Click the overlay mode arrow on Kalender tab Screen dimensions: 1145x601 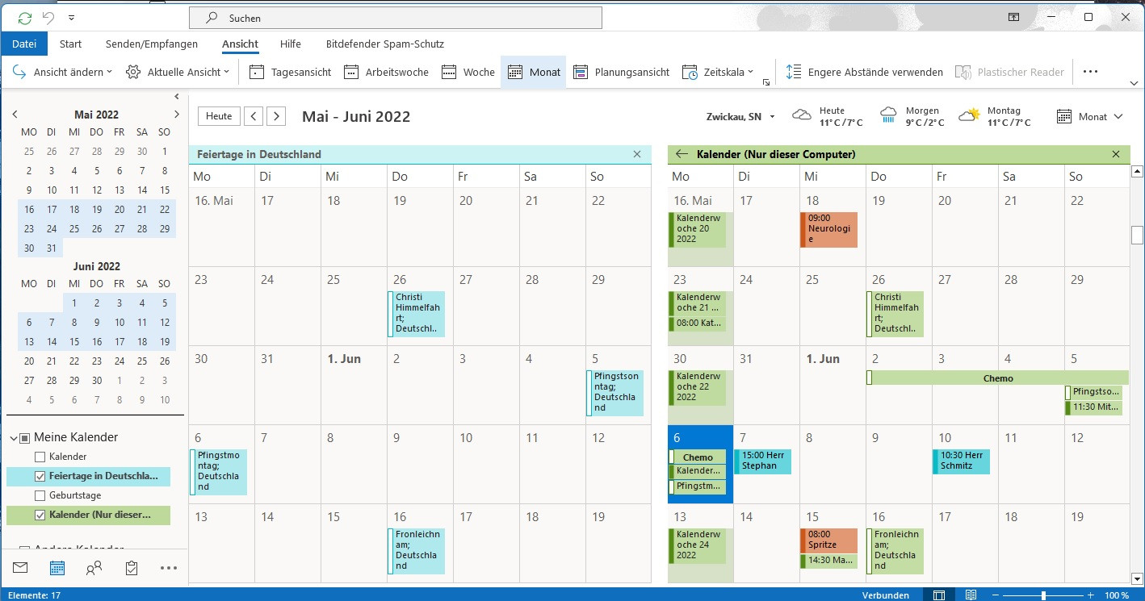pyautogui.click(x=682, y=154)
